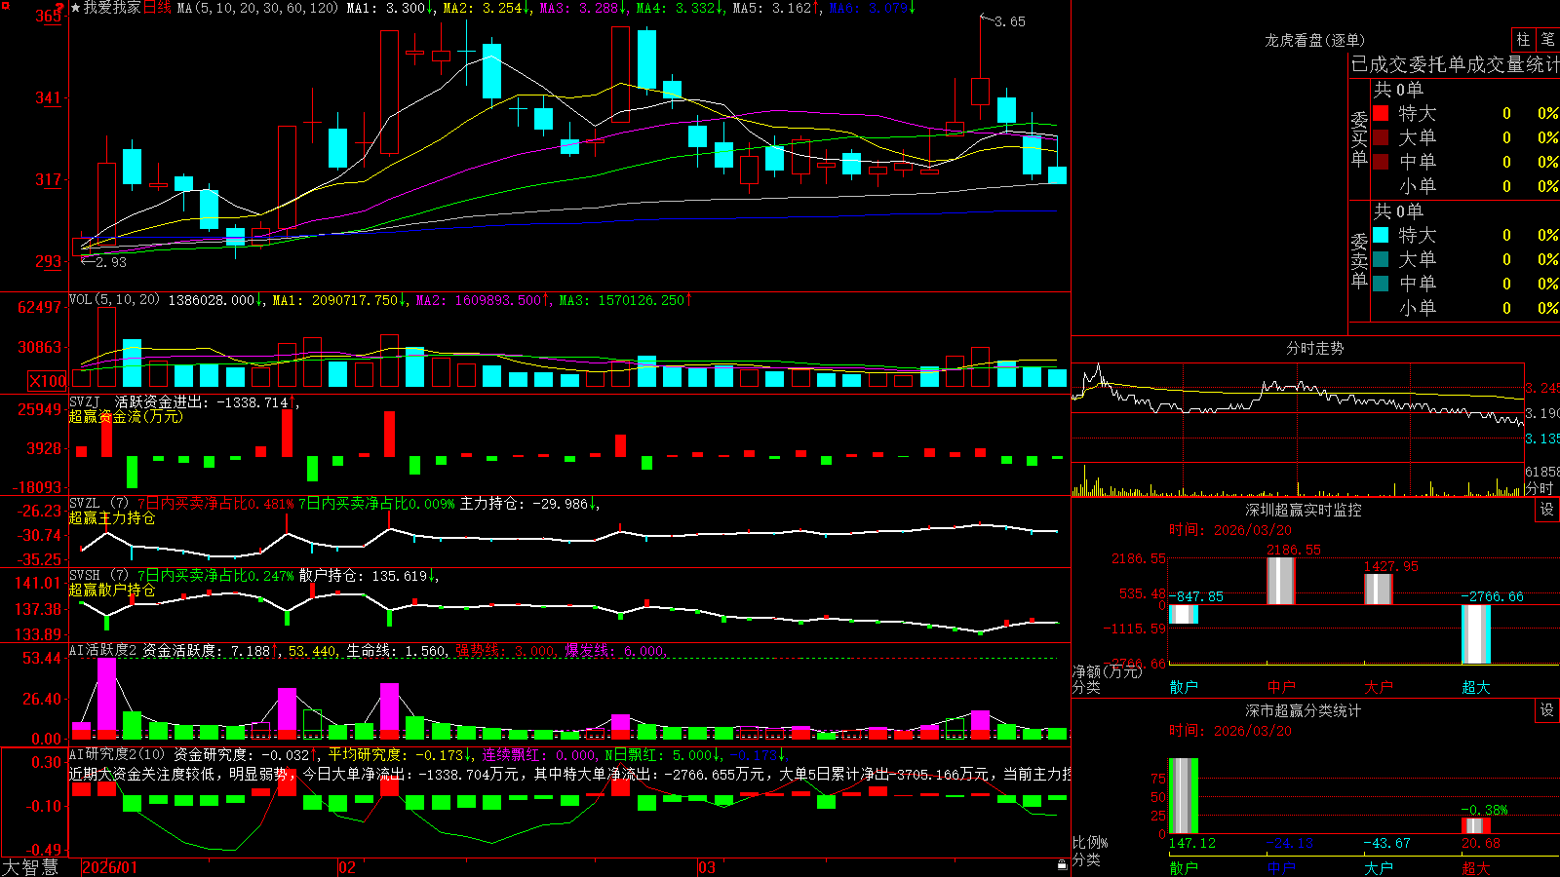Click the 日线 period label
The height and width of the screenshot is (877, 1560).
coord(157,8)
